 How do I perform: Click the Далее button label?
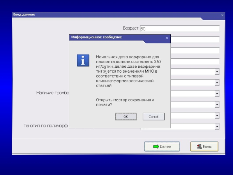pyautogui.click(x=165, y=147)
